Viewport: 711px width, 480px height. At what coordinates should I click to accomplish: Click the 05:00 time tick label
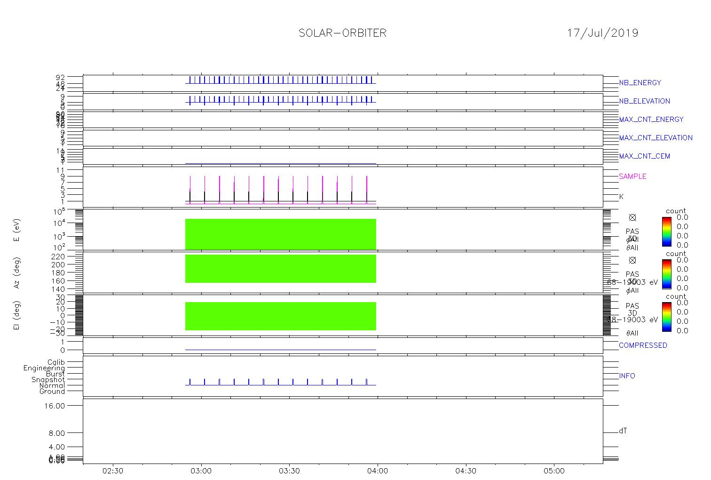pos(554,471)
